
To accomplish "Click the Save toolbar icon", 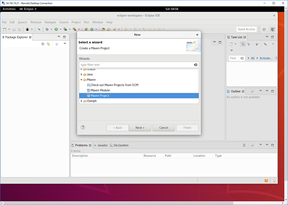I will 14,29.
